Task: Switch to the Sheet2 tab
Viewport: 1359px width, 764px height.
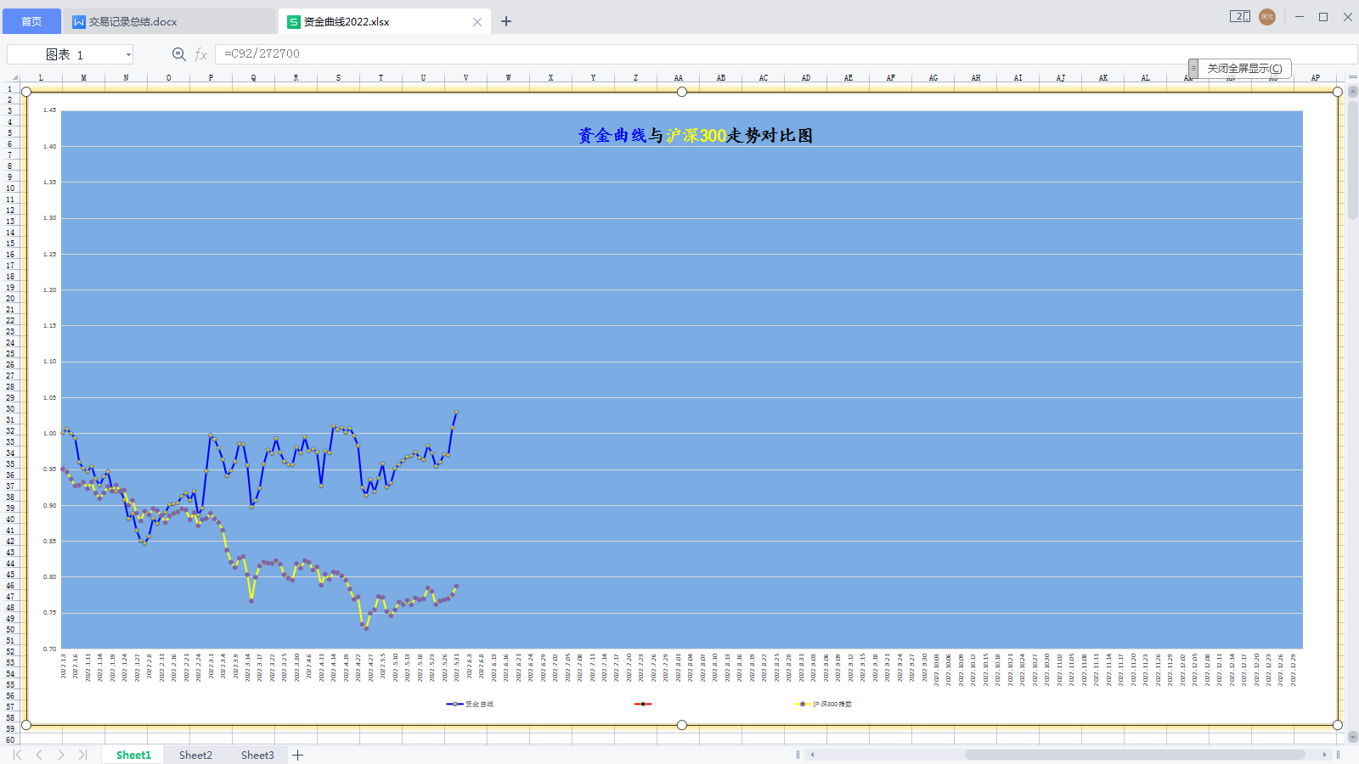Action: (195, 754)
